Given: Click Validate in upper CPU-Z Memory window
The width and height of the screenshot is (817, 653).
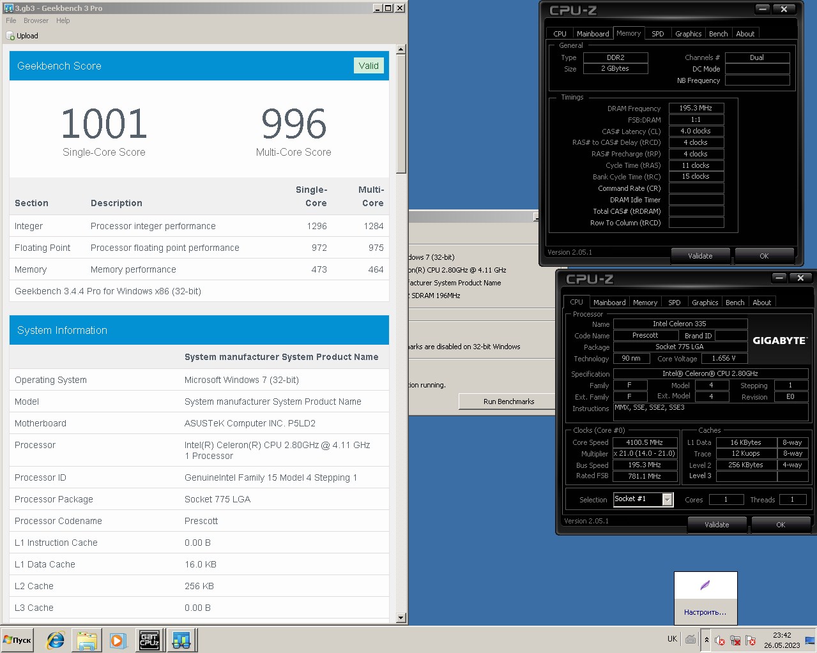Looking at the screenshot, I should 700,256.
